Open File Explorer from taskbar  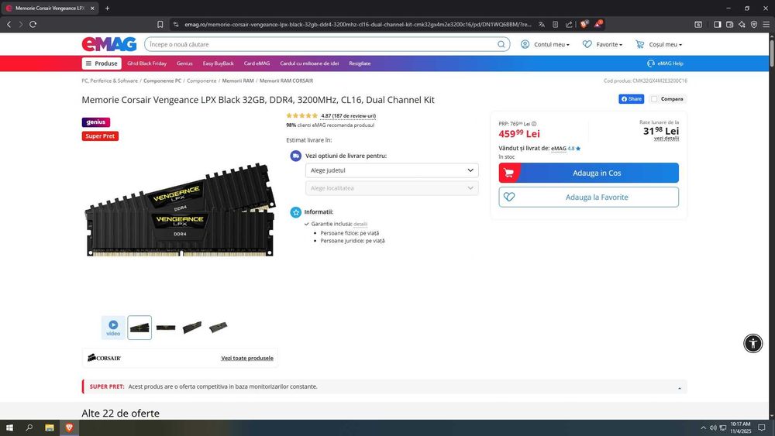click(x=50, y=427)
